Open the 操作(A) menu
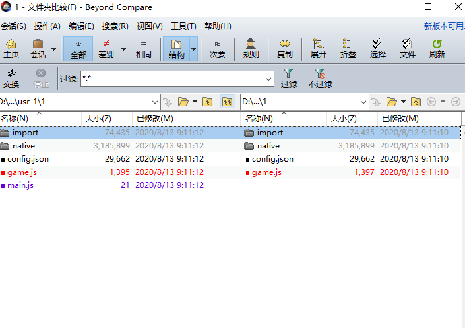 pyautogui.click(x=47, y=26)
